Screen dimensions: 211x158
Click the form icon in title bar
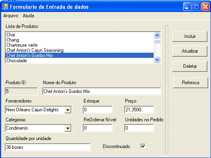pyautogui.click(x=5, y=6)
